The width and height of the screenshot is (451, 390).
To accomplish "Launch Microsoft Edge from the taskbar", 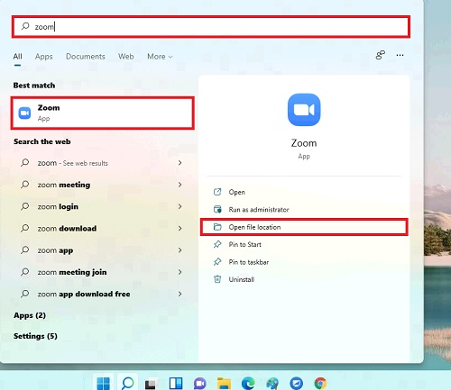I will pyautogui.click(x=248, y=384).
